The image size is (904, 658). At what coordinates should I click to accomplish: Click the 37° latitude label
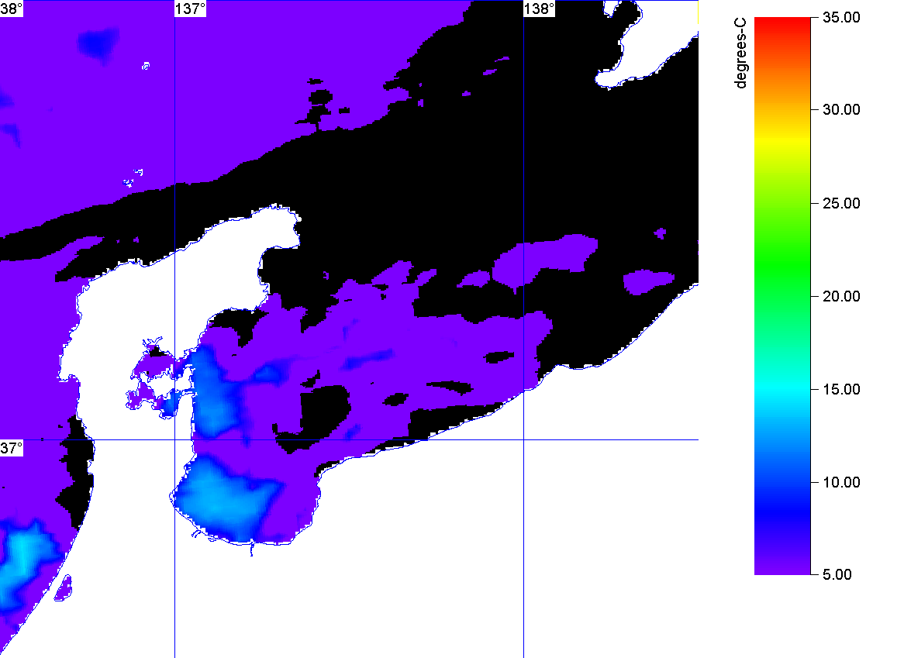[x=11, y=448]
